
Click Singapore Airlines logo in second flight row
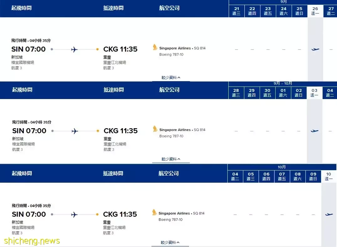155,129
